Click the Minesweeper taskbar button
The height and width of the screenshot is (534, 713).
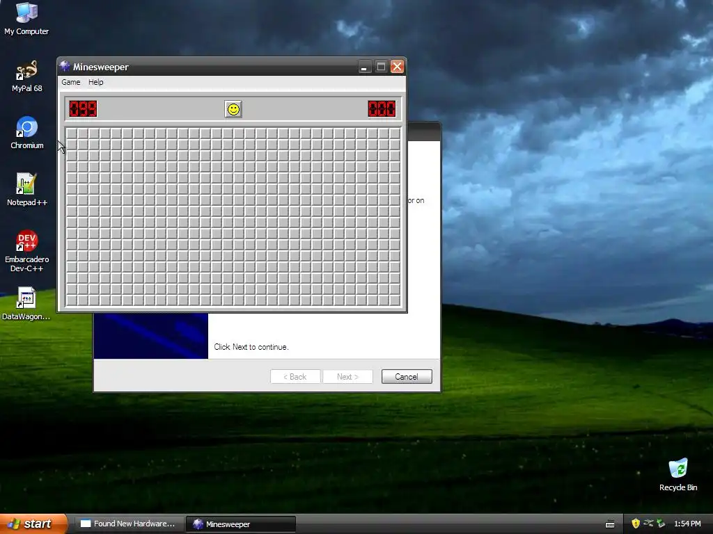pyautogui.click(x=241, y=524)
